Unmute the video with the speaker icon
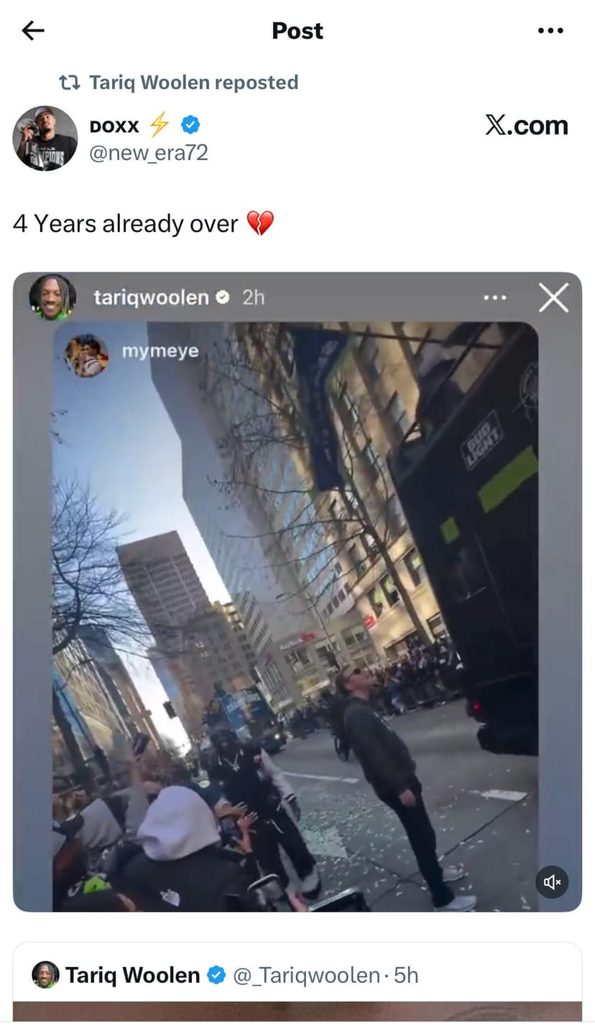 pos(552,881)
